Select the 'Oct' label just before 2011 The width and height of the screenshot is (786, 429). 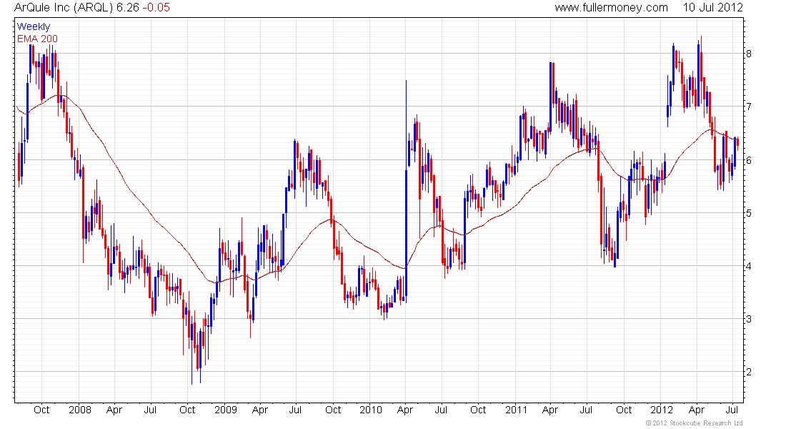pyautogui.click(x=478, y=410)
